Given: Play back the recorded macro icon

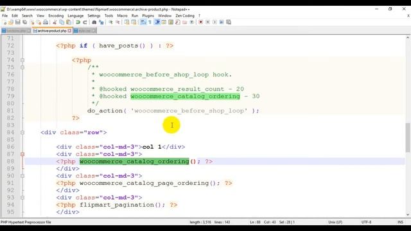Looking at the screenshot, I should (214, 22).
